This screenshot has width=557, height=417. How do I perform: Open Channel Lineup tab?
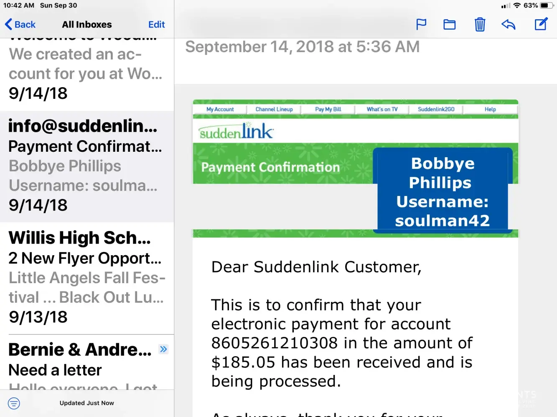274,109
